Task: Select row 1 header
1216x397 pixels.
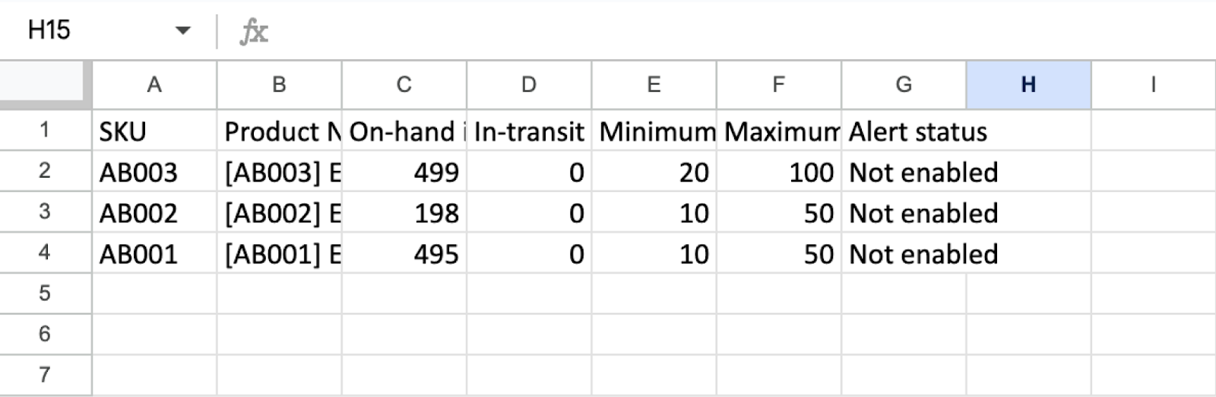Action: pos(45,131)
